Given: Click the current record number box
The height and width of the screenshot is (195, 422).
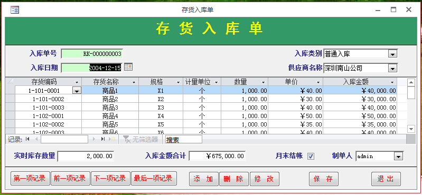Looking at the screenshot, I should [64, 139].
